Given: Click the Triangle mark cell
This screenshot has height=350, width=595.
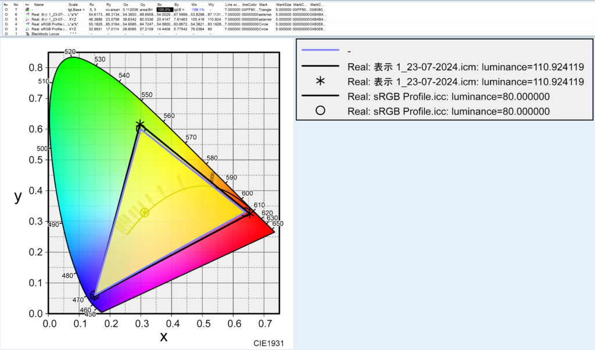Looking at the screenshot, I should click(x=265, y=9).
